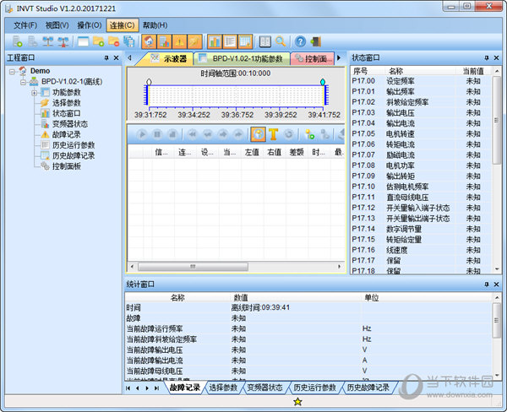Viewport: 507px width, 412px height.
Task: Click the exit door toolbar icon
Action: [315, 41]
